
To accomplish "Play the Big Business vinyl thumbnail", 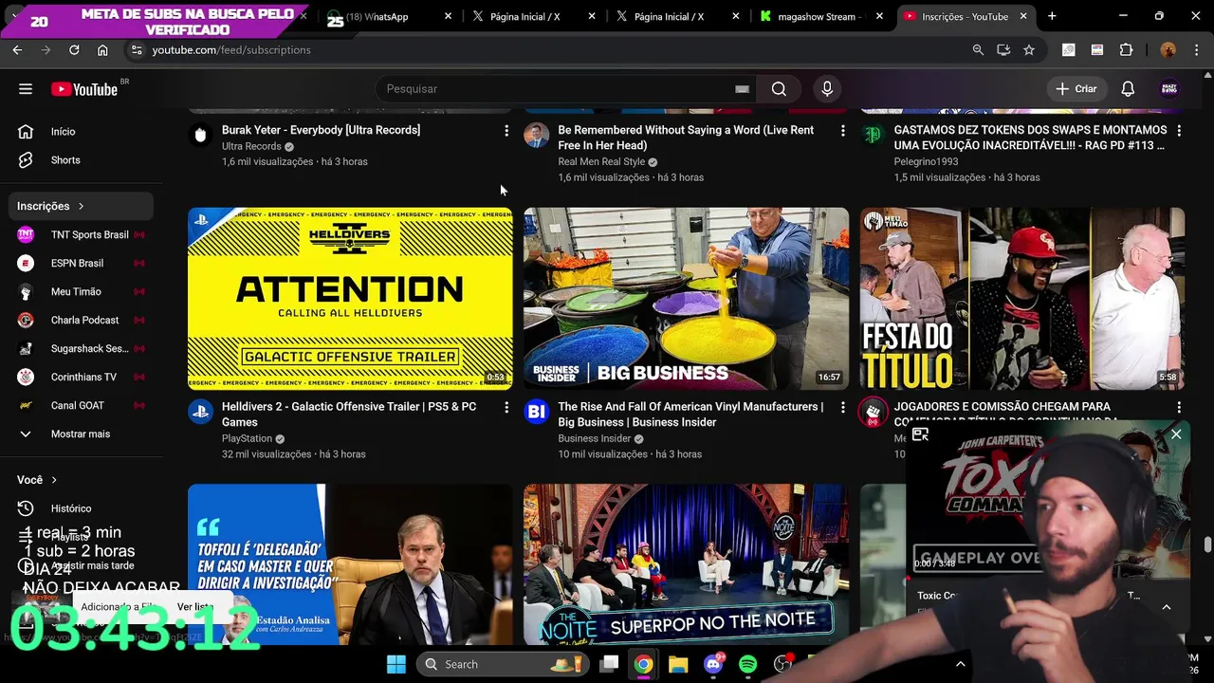I will tap(686, 299).
